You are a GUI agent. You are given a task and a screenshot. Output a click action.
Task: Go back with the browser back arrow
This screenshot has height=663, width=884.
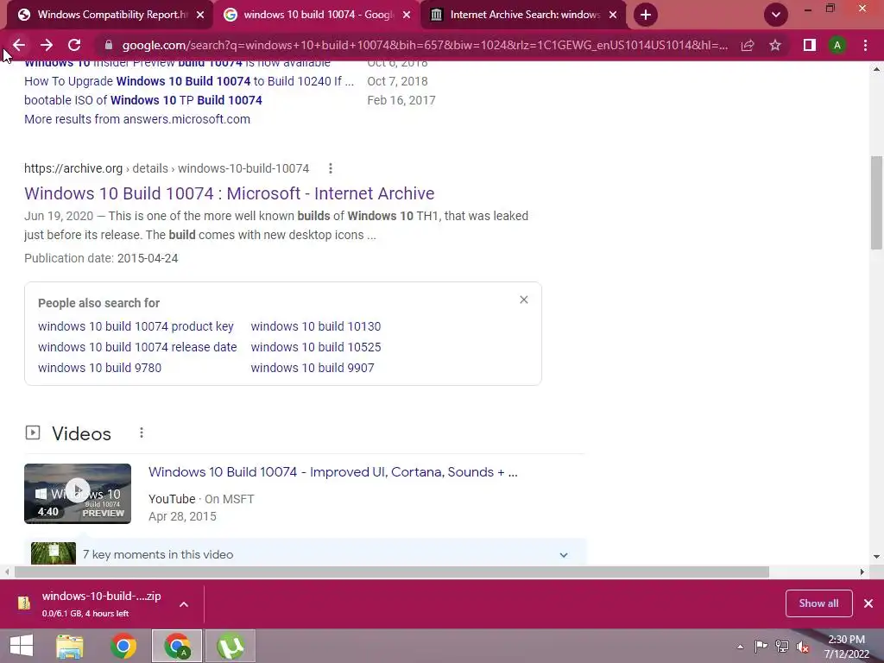click(19, 45)
